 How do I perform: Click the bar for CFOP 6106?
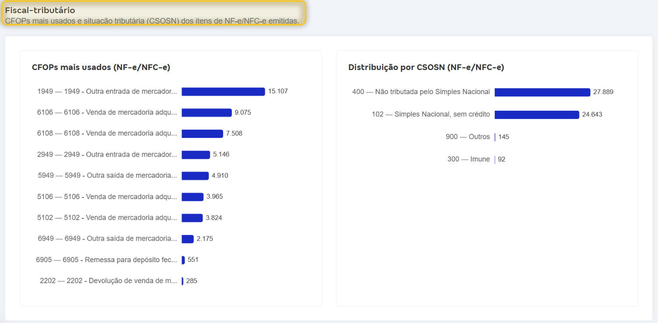(206, 112)
